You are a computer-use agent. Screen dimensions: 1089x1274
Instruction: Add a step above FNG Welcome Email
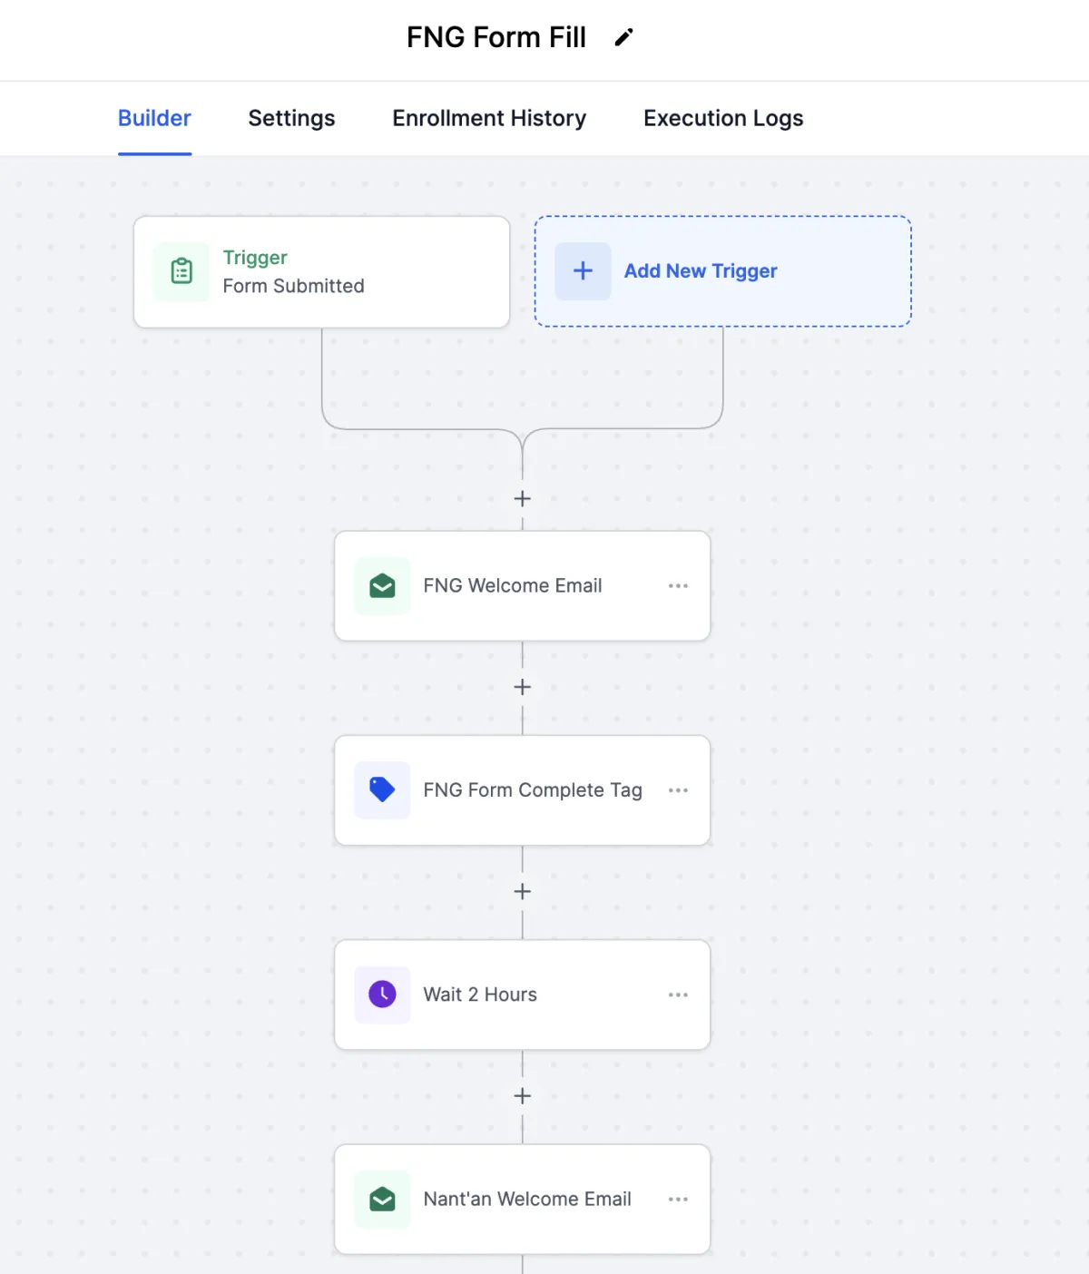pos(523,499)
